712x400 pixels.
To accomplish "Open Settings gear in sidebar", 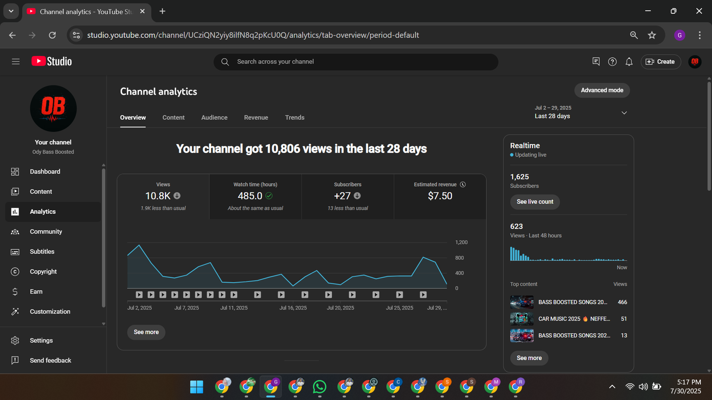I will pyautogui.click(x=15, y=340).
